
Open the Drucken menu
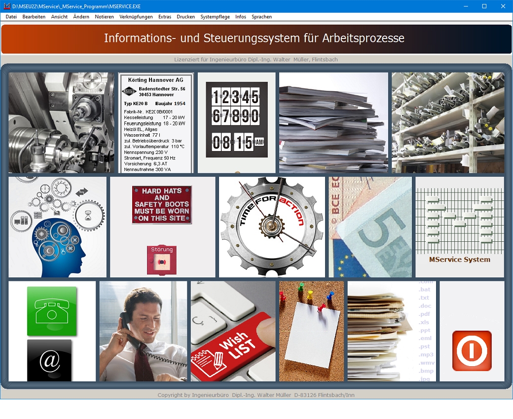click(x=185, y=17)
